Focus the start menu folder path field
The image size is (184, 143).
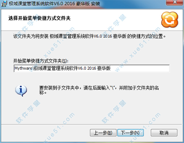click(x=91, y=68)
